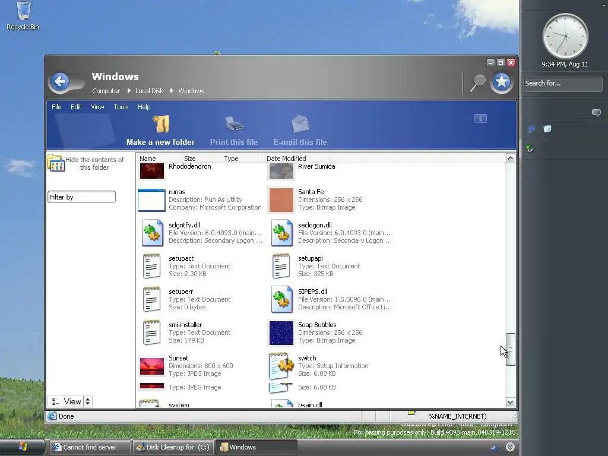Select the Santa Fe bitmap thumbnail
This screenshot has height=456, width=608.
click(281, 200)
